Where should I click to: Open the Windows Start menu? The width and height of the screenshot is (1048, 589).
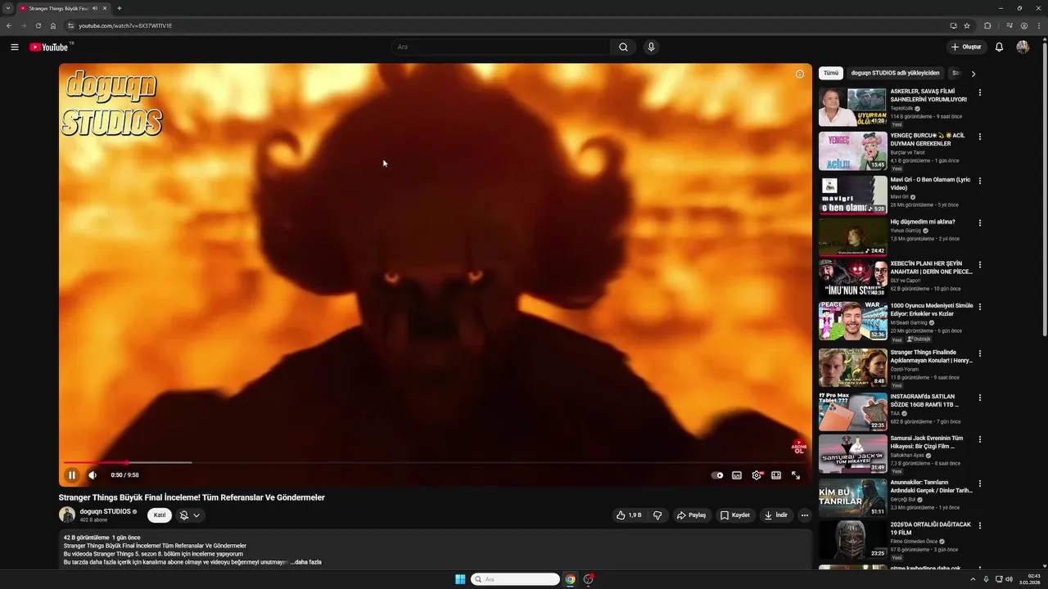coord(460,579)
